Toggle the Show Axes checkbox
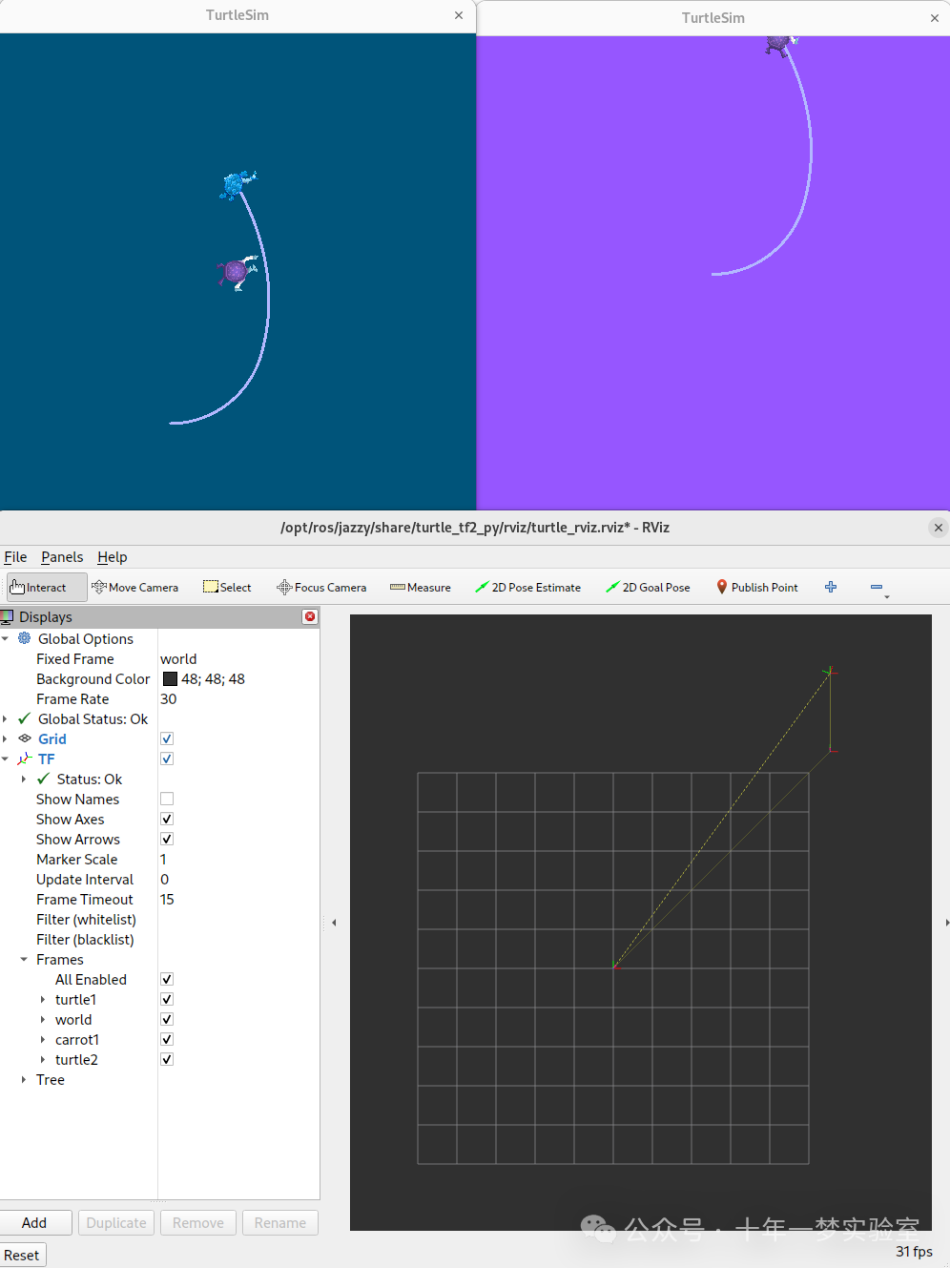This screenshot has height=1268, width=950. pyautogui.click(x=167, y=819)
